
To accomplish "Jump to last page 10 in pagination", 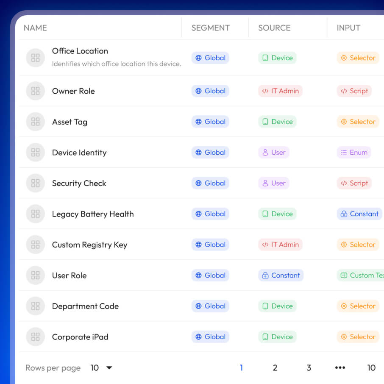I will pyautogui.click(x=371, y=367).
